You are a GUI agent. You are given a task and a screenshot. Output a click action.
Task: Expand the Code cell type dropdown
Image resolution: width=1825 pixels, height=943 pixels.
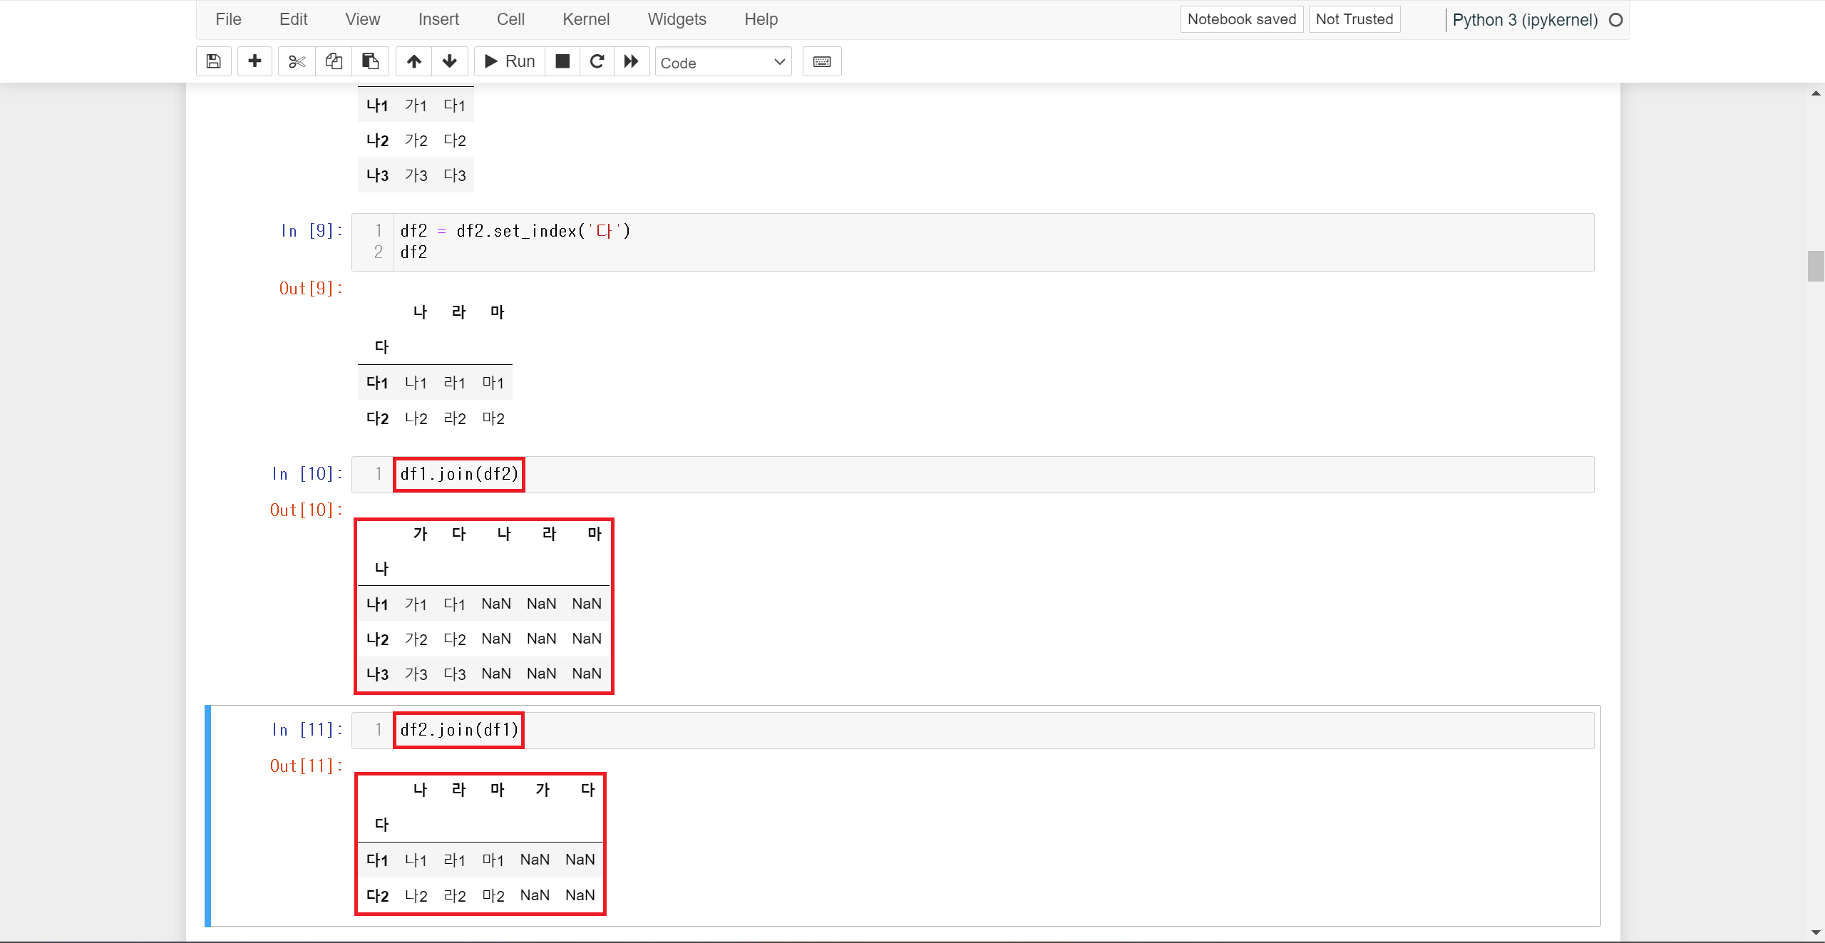pyautogui.click(x=723, y=62)
